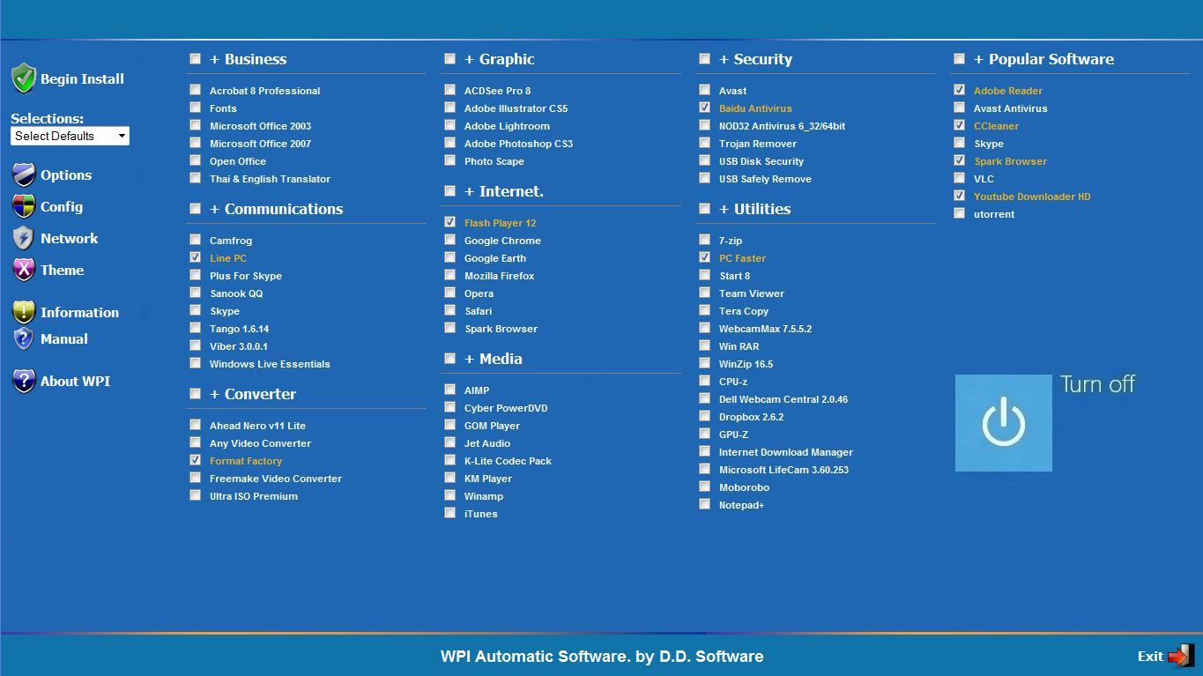1203x676 pixels.
Task: Expand the + Converter category header
Action: coord(253,394)
